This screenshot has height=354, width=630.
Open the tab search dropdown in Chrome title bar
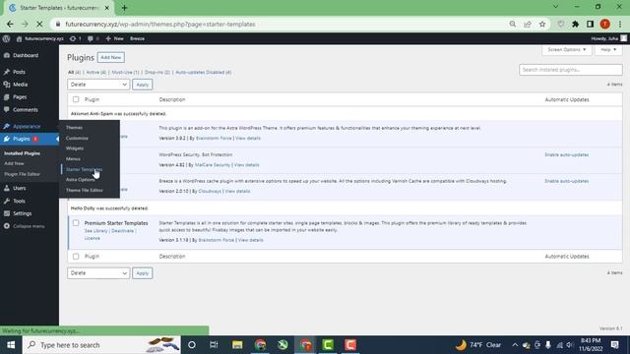[x=555, y=7]
